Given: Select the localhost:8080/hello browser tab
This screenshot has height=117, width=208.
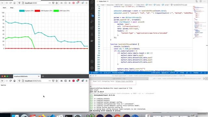Looking at the screenshot, I should [x=27, y=76].
